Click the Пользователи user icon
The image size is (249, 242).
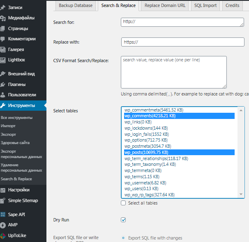pyautogui.click(x=3, y=95)
